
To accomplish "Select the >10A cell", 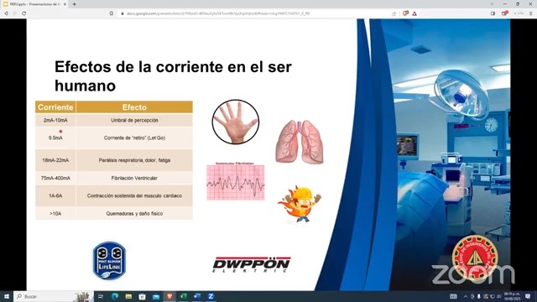I will (x=55, y=213).
